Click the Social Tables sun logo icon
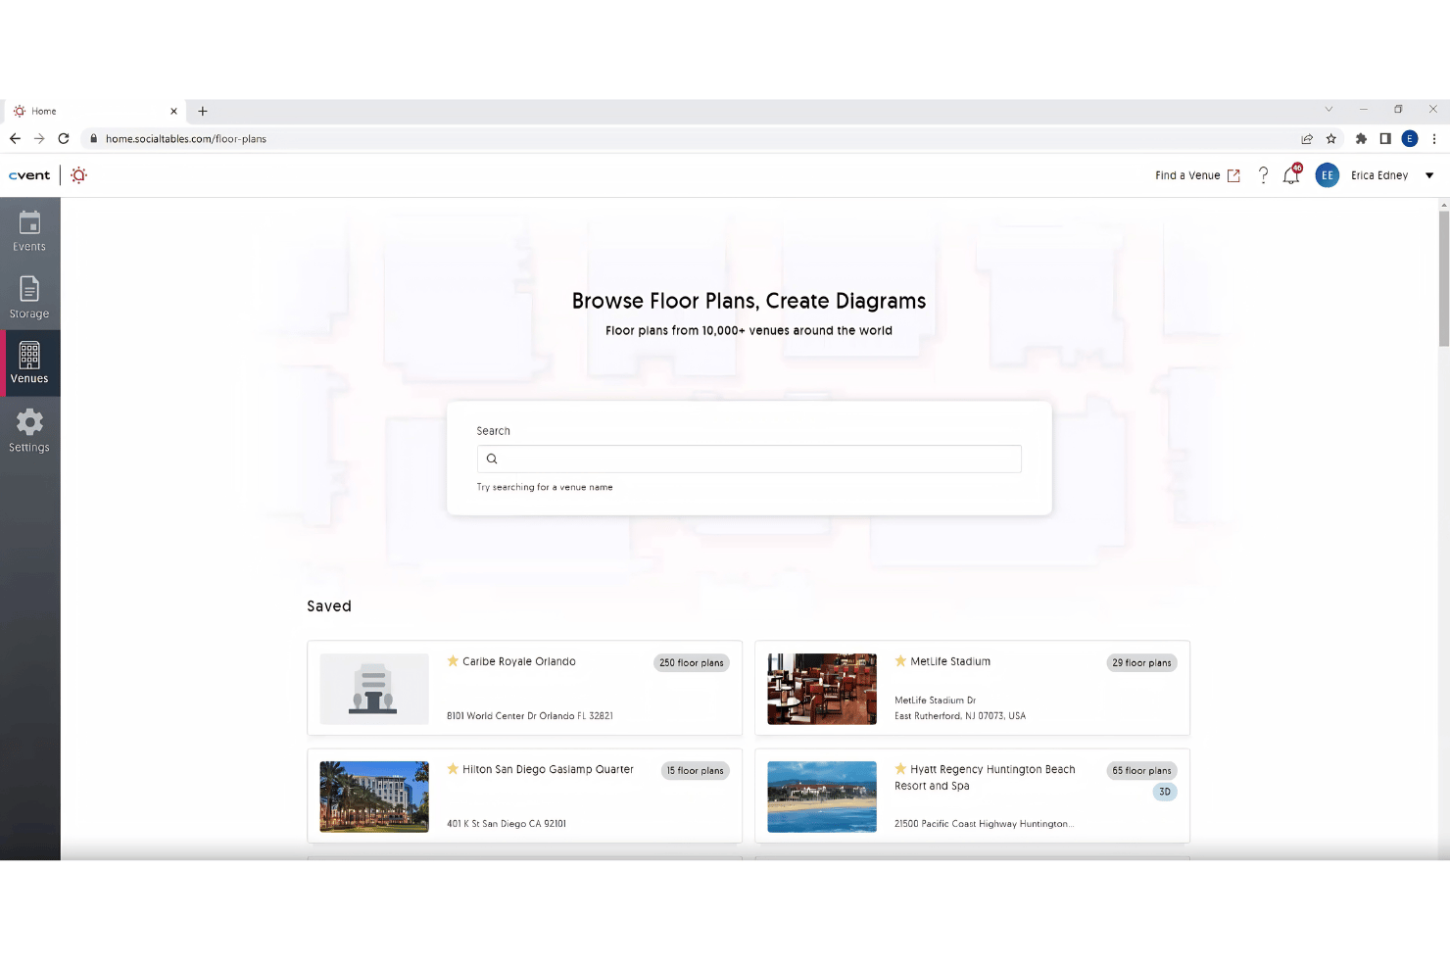 pyautogui.click(x=78, y=175)
